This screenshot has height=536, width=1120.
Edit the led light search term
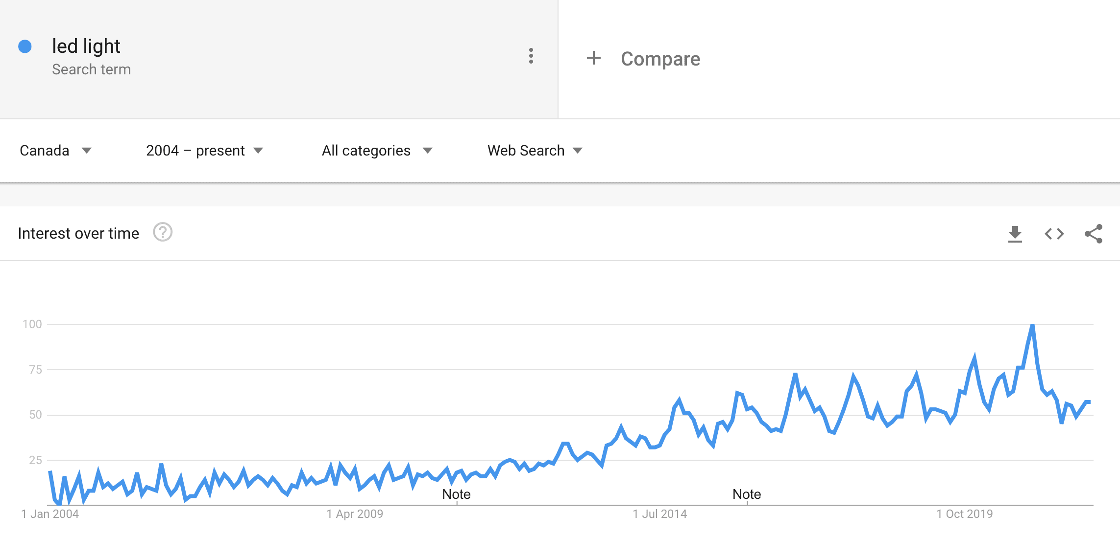86,46
